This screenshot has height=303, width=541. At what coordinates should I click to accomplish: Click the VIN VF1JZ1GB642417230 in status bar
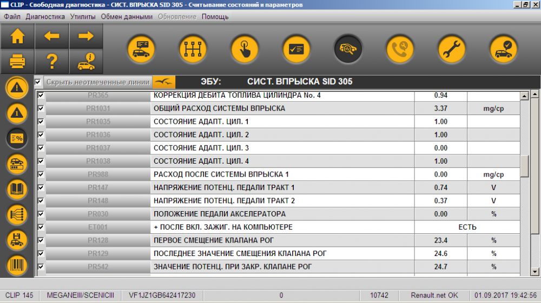(x=162, y=295)
